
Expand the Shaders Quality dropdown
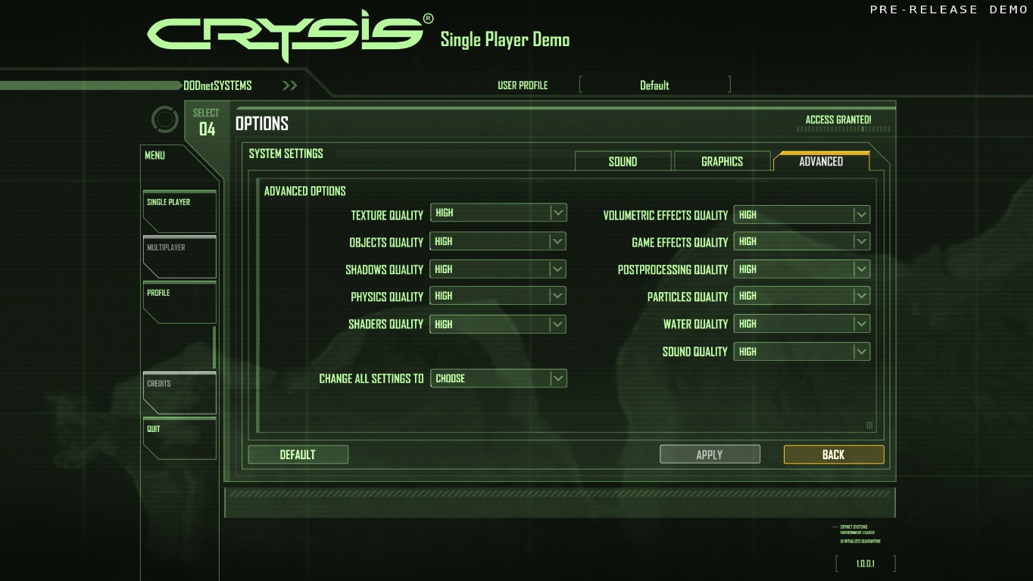click(x=498, y=324)
